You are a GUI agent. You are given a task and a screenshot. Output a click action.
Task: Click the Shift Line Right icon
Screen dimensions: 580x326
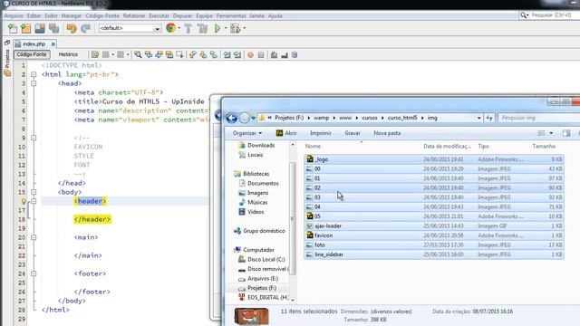click(x=237, y=54)
